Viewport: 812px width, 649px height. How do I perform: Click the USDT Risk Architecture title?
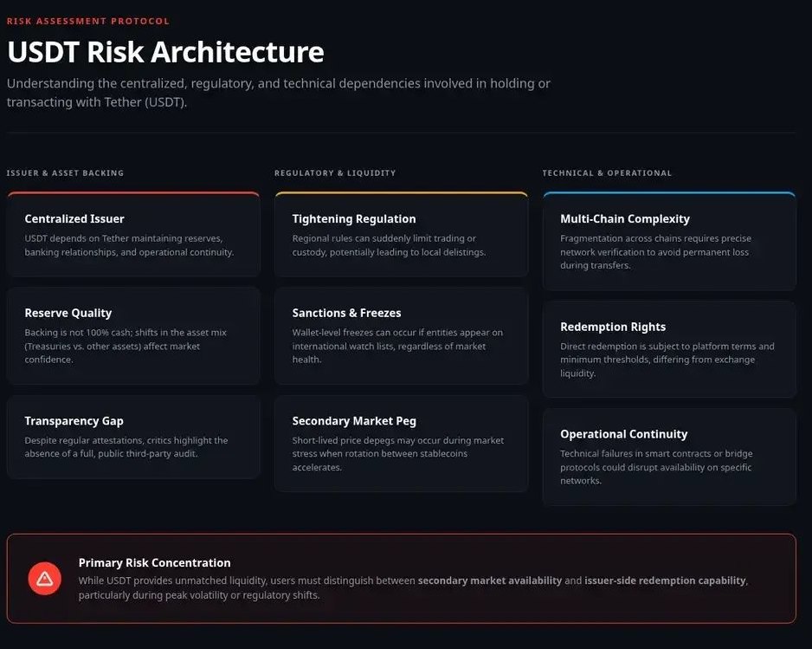pyautogui.click(x=165, y=52)
